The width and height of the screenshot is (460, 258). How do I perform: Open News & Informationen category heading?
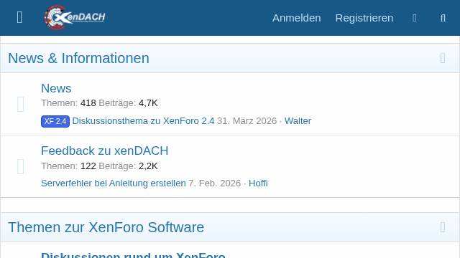(x=78, y=58)
